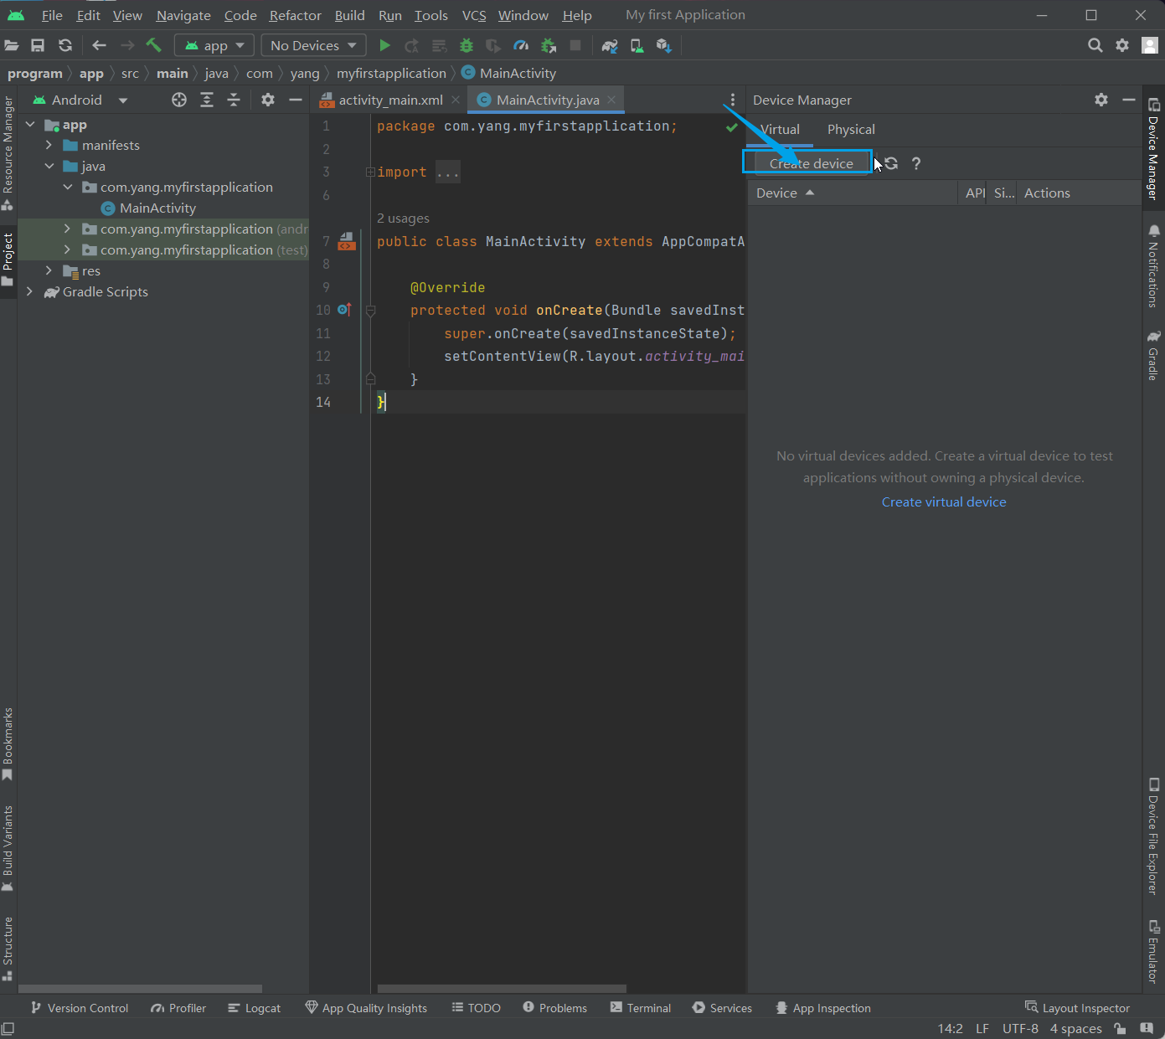The height and width of the screenshot is (1039, 1165).
Task: Open Device Manager panel settings gear
Action: click(x=1101, y=100)
